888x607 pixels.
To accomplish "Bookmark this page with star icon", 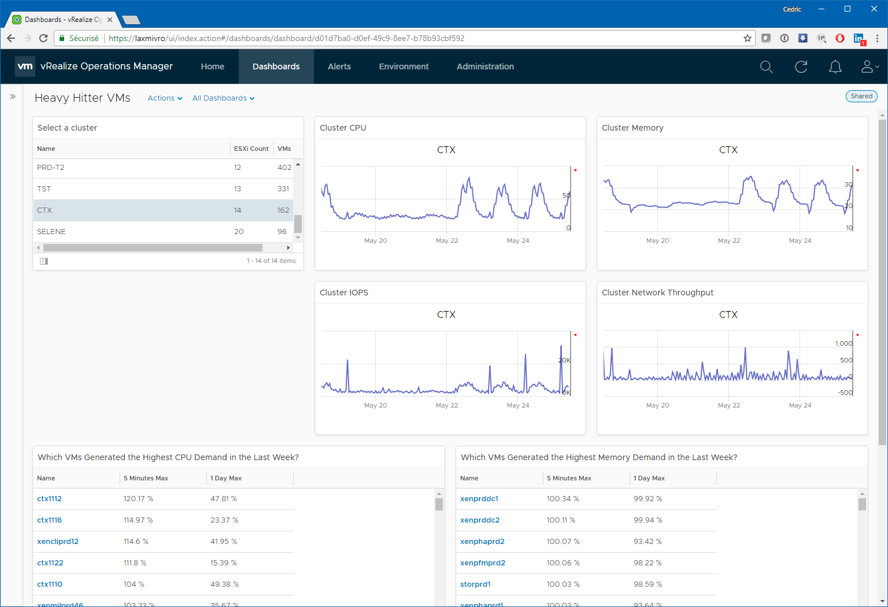I will point(747,38).
